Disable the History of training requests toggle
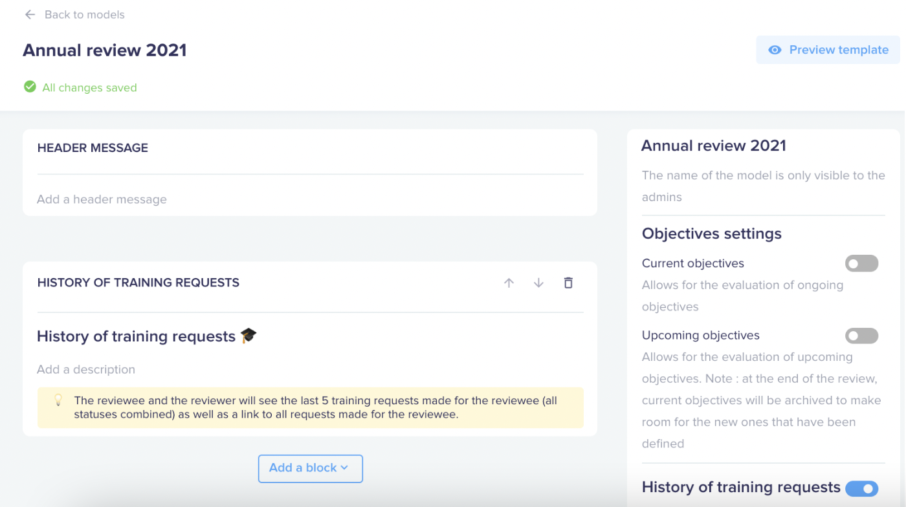Viewport: 906px width, 507px height. click(861, 489)
